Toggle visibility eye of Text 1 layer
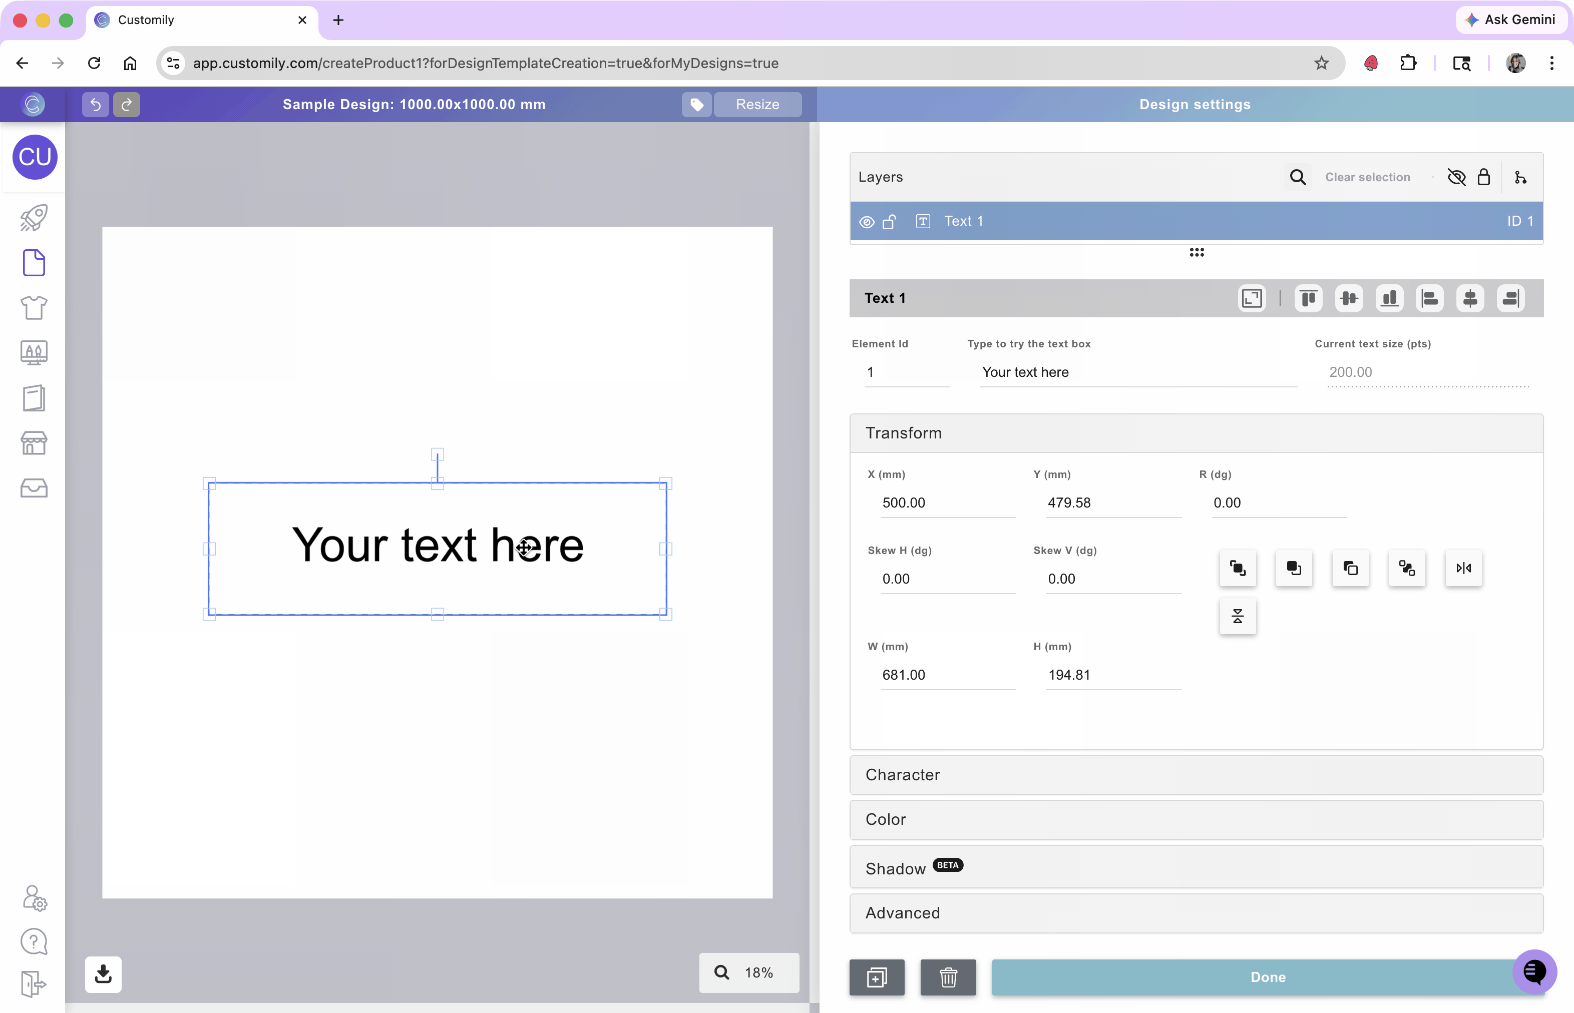Viewport: 1574px width, 1013px height. [x=867, y=222]
